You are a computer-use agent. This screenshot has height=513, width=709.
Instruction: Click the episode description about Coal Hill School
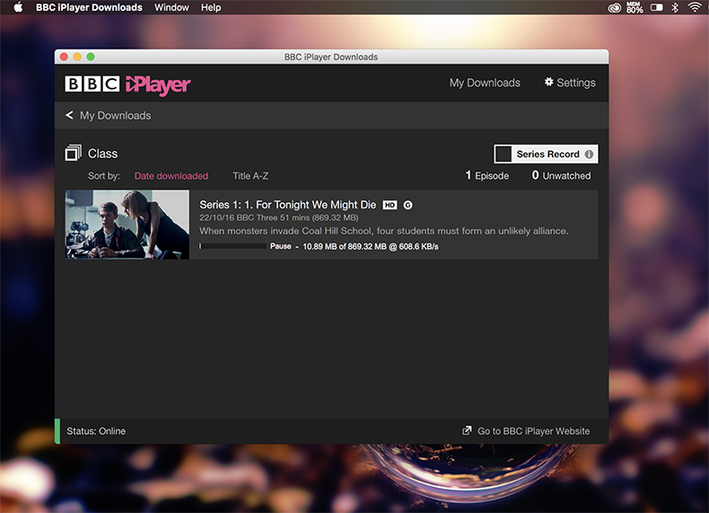[x=384, y=231]
